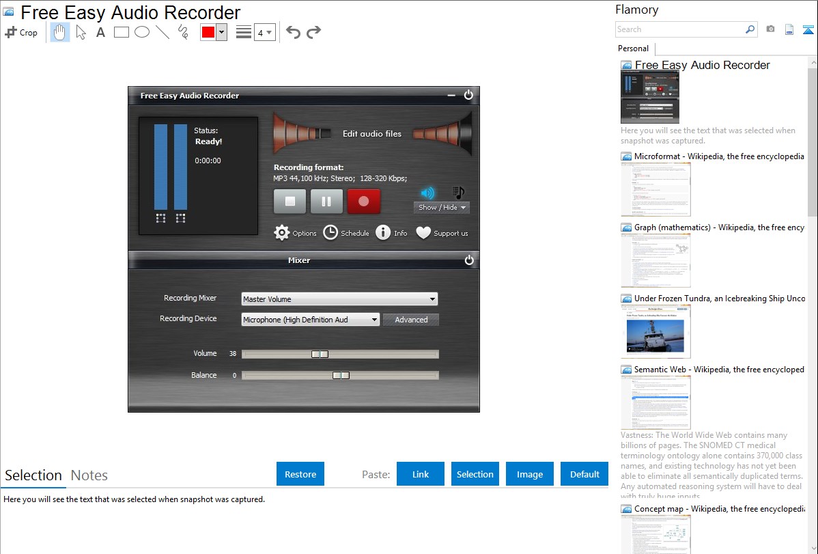Click the Default paste button
The width and height of the screenshot is (818, 554).
click(x=584, y=474)
